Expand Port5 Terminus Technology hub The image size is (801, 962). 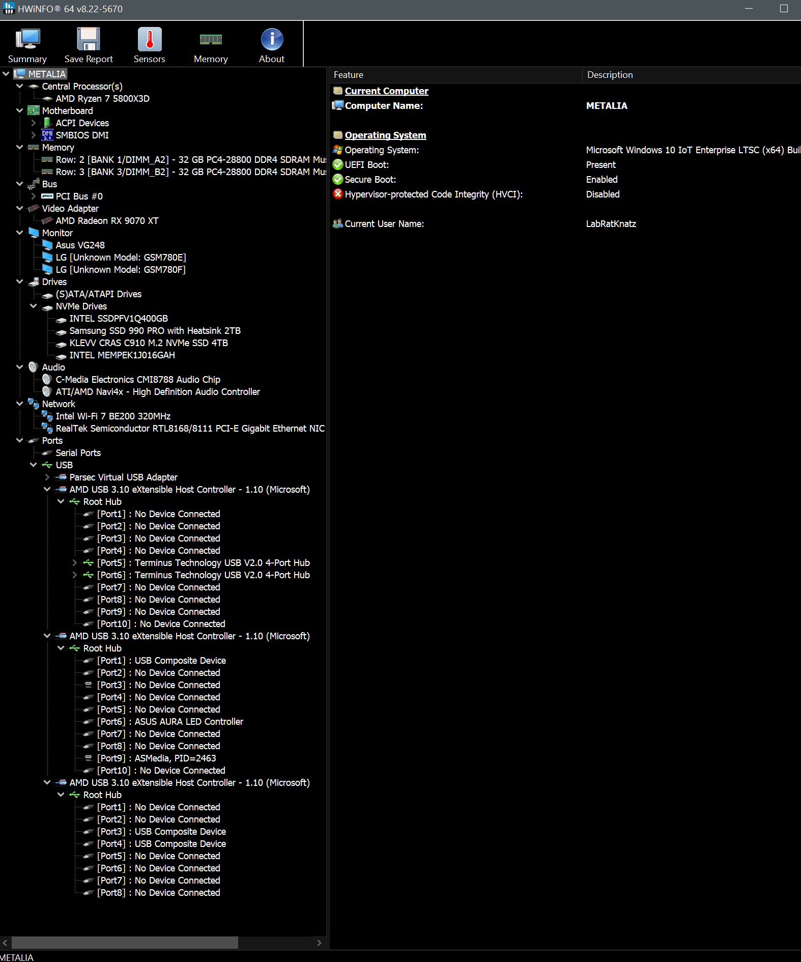click(x=75, y=562)
